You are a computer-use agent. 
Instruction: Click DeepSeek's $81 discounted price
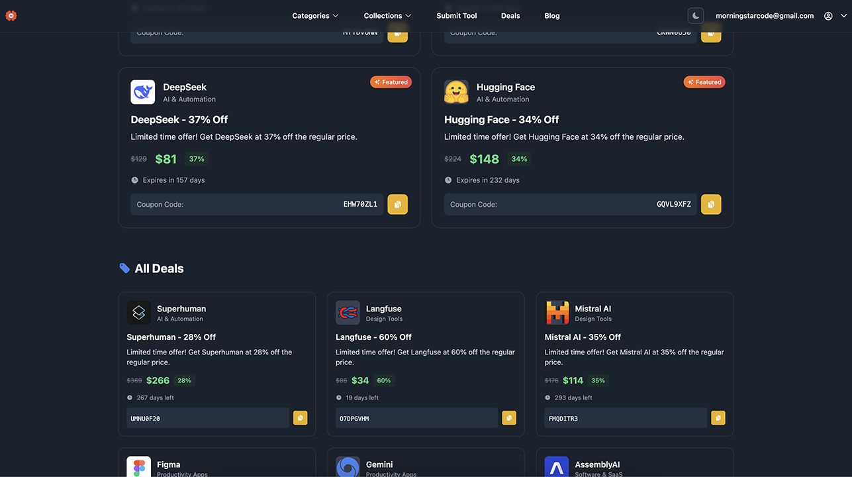pyautogui.click(x=166, y=159)
